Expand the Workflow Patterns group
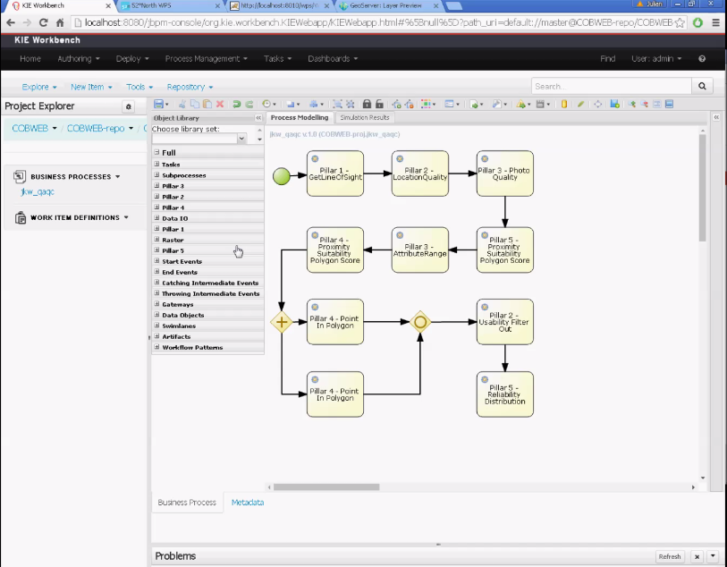The height and width of the screenshot is (567, 727). click(156, 347)
